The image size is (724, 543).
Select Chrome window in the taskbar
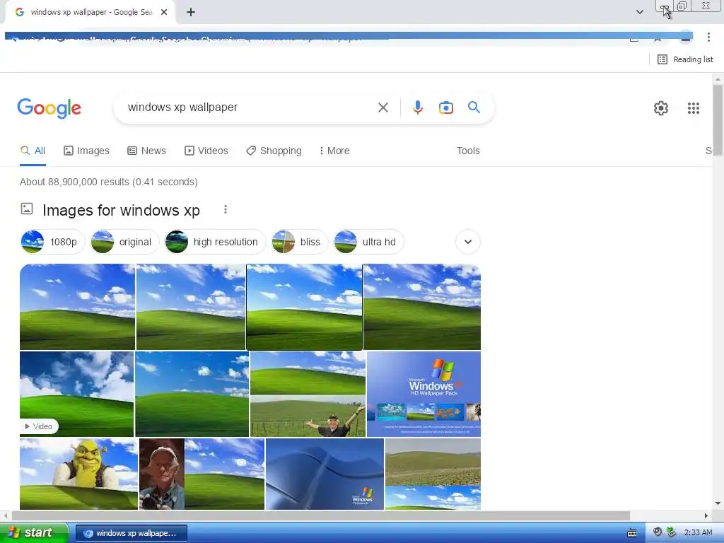[x=131, y=533]
